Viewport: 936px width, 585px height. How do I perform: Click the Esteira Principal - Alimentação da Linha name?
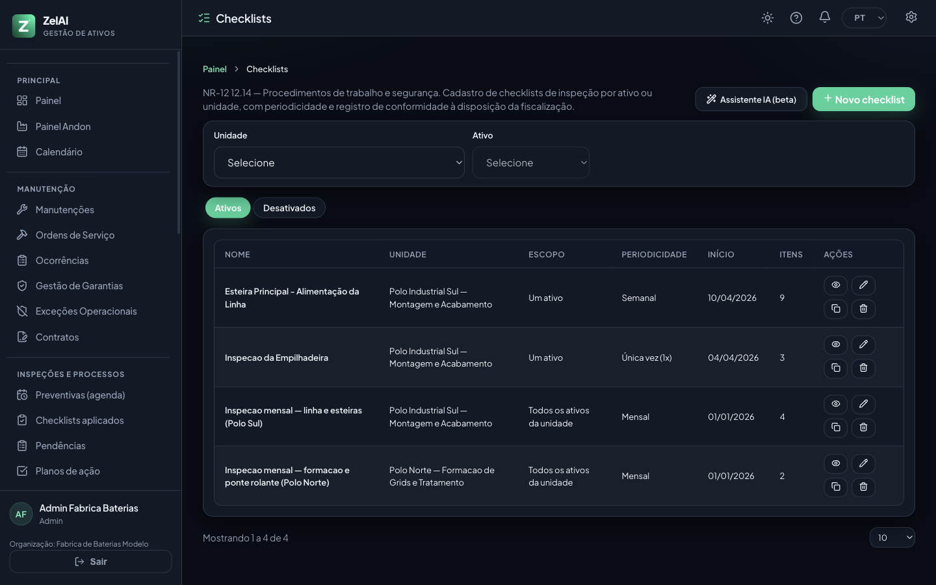tap(292, 298)
